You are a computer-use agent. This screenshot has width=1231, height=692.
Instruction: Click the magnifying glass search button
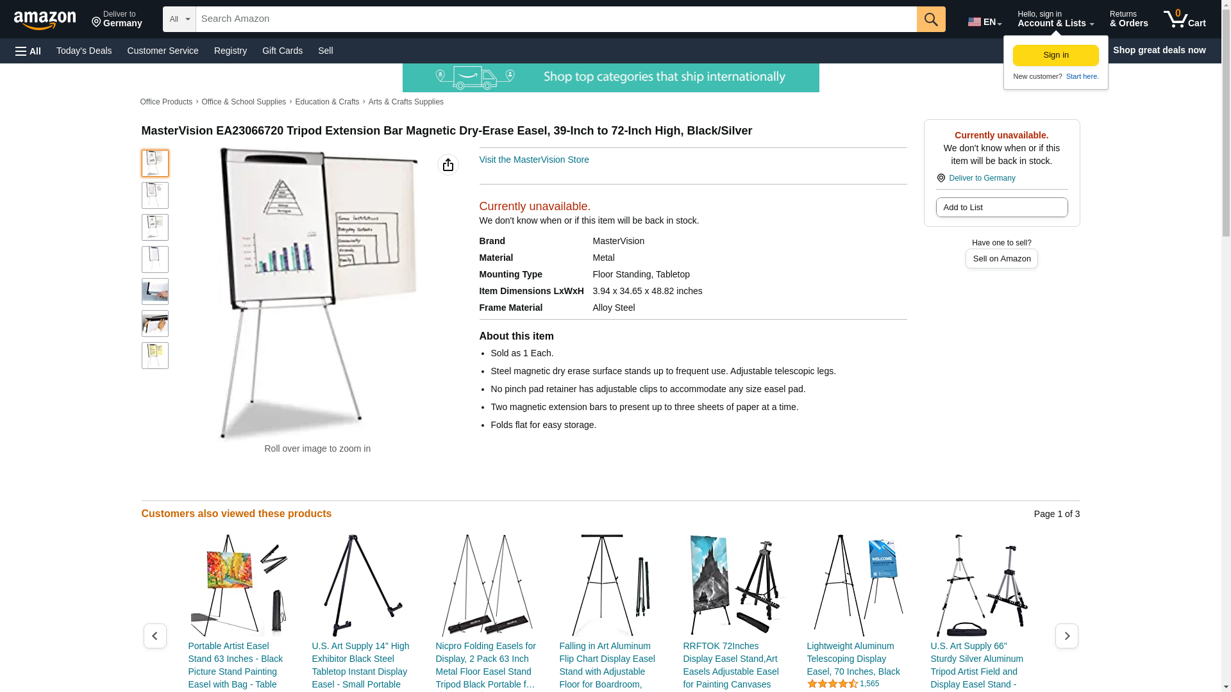coord(931,19)
